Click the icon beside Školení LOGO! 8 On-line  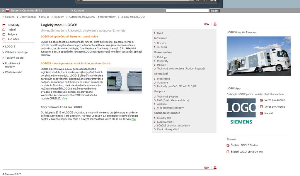(x=228, y=145)
